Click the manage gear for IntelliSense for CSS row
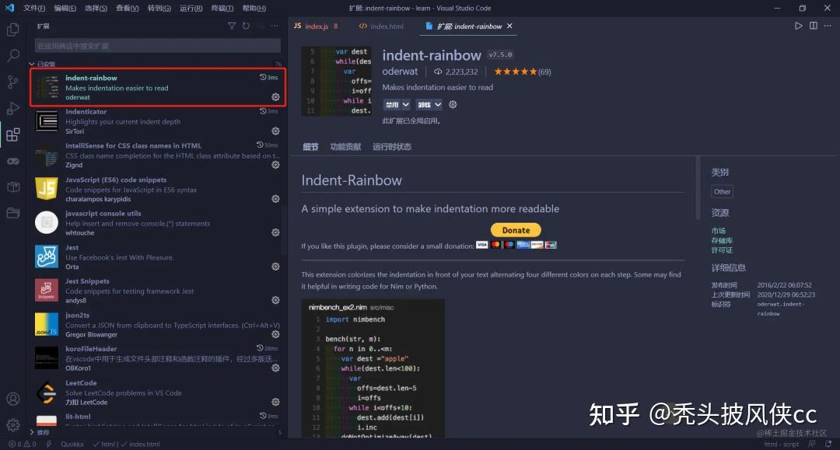 pos(275,165)
